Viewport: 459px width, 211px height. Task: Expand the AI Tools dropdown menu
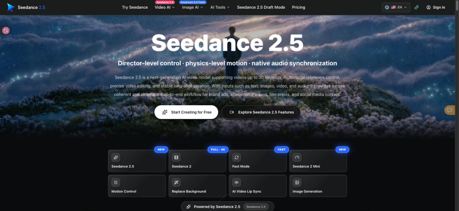(x=220, y=7)
